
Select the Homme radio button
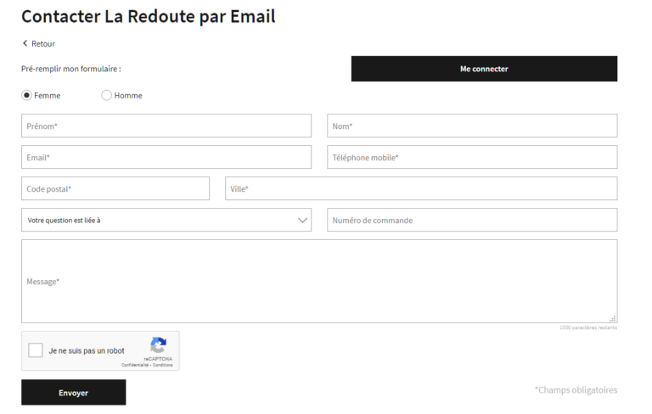pos(107,95)
